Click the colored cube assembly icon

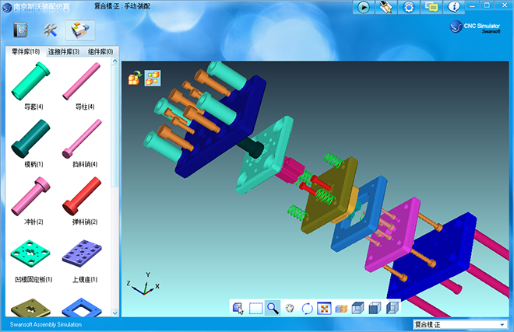[x=80, y=30]
